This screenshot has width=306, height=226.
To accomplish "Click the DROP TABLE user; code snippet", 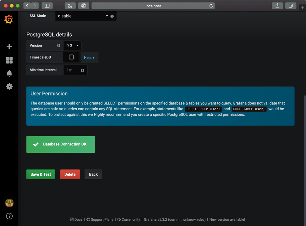I will pos(249,109).
